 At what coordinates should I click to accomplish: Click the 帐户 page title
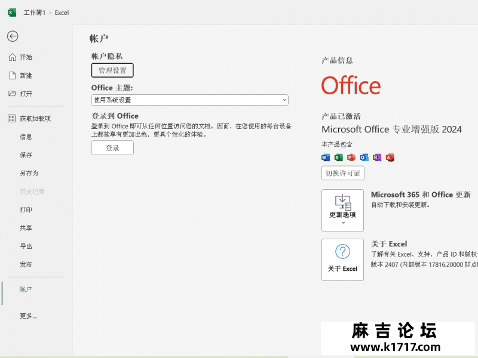coord(99,39)
